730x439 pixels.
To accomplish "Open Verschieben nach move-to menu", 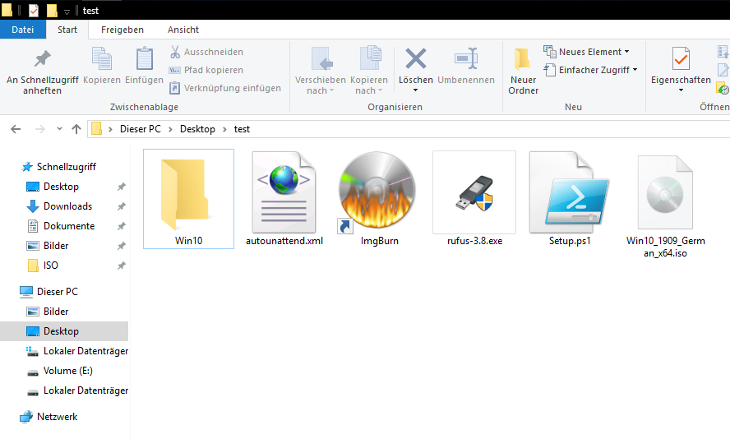I will [321, 72].
